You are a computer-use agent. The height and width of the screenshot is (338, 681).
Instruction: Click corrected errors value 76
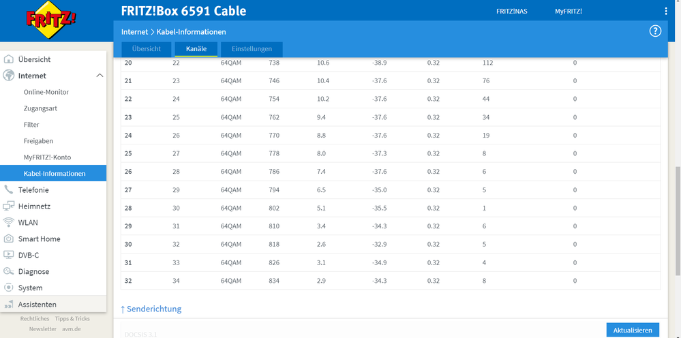click(486, 80)
